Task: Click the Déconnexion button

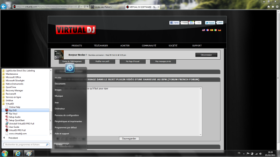Action: tap(206, 55)
